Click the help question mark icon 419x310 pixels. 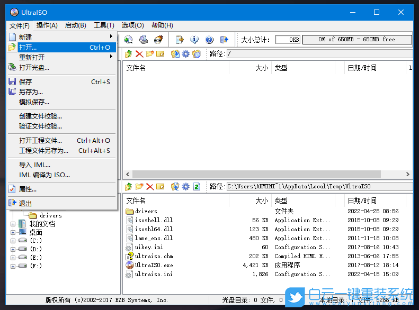[209, 40]
